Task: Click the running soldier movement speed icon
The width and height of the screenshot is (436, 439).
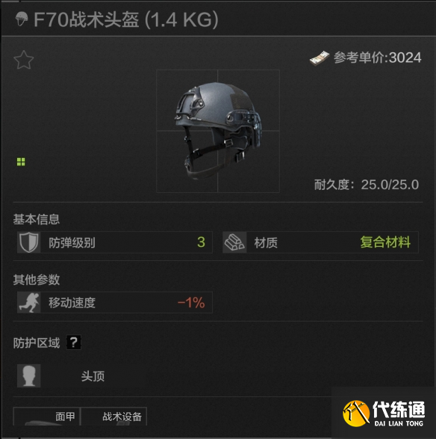Action: pyautogui.click(x=29, y=302)
